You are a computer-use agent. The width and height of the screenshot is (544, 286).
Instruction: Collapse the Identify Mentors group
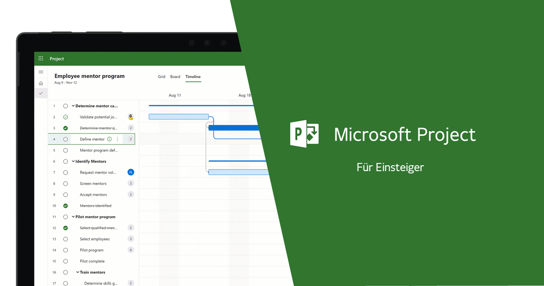(x=73, y=162)
